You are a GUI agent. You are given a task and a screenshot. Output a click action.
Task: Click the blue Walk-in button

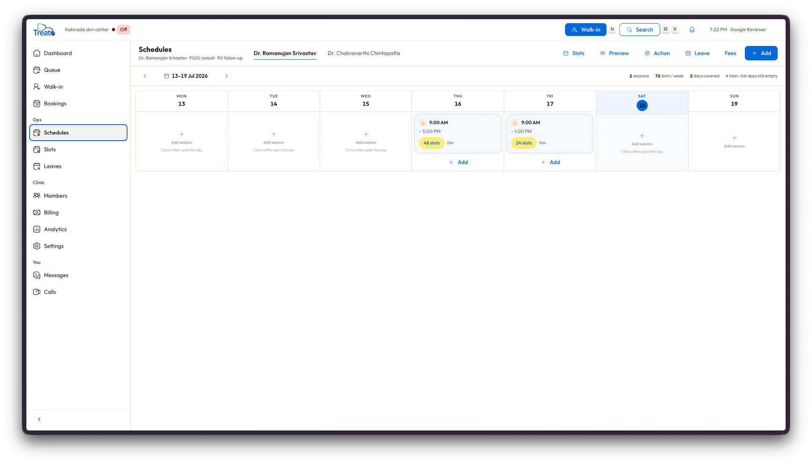pos(585,30)
